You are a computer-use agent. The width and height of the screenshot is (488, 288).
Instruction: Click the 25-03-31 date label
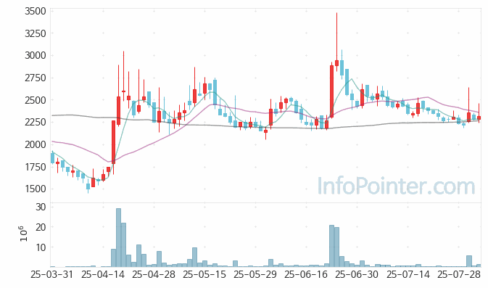(52, 275)
